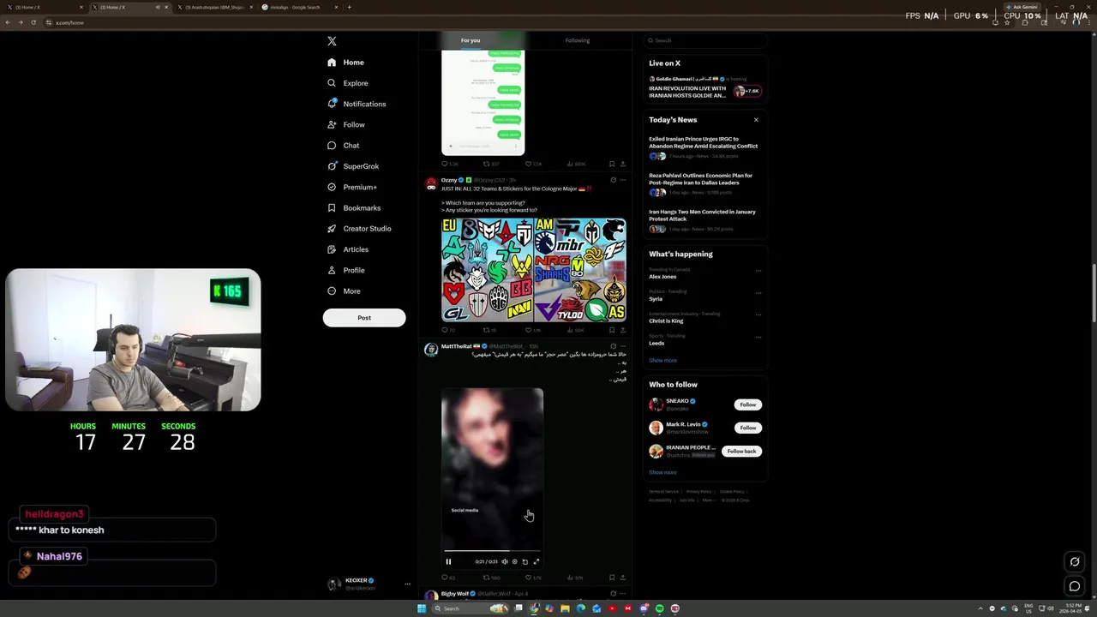Image resolution: width=1097 pixels, height=617 pixels.
Task: Open Reza Pahlavi Economic Plan news story
Action: [x=704, y=184]
